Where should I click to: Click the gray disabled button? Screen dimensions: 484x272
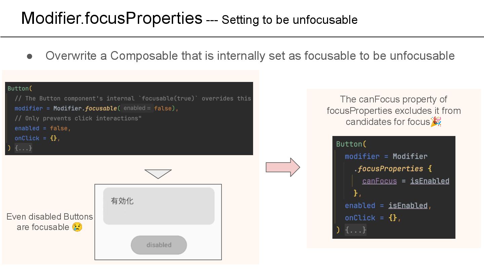click(x=159, y=245)
